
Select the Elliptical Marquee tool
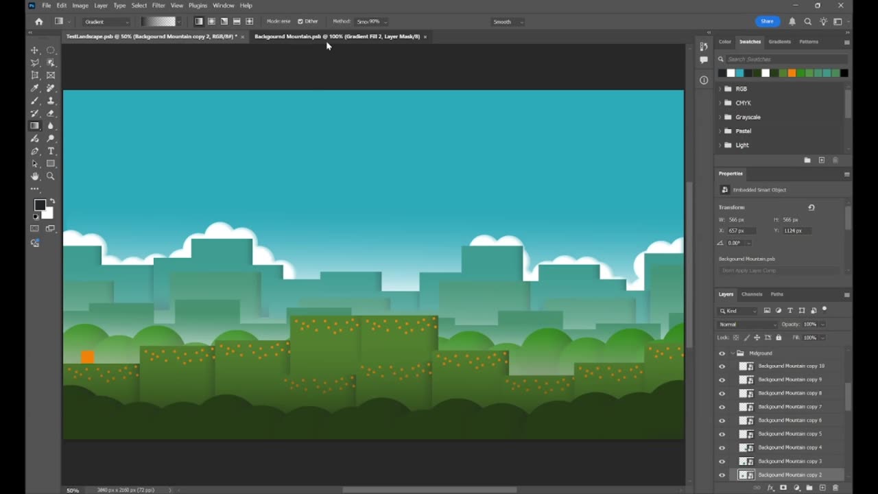tap(51, 50)
